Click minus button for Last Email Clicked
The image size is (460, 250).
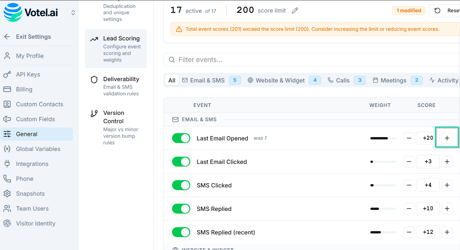pos(409,162)
